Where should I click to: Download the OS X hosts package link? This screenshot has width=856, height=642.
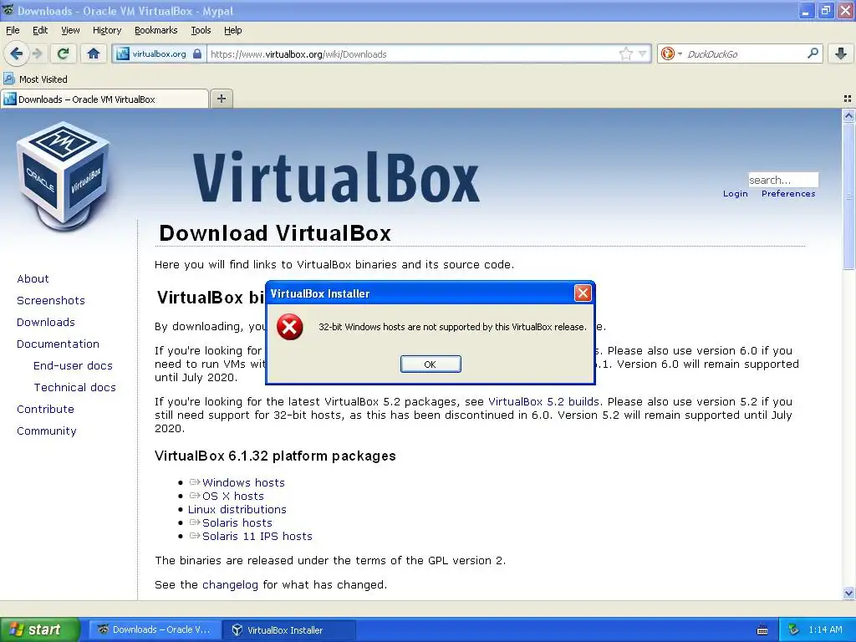click(x=233, y=497)
